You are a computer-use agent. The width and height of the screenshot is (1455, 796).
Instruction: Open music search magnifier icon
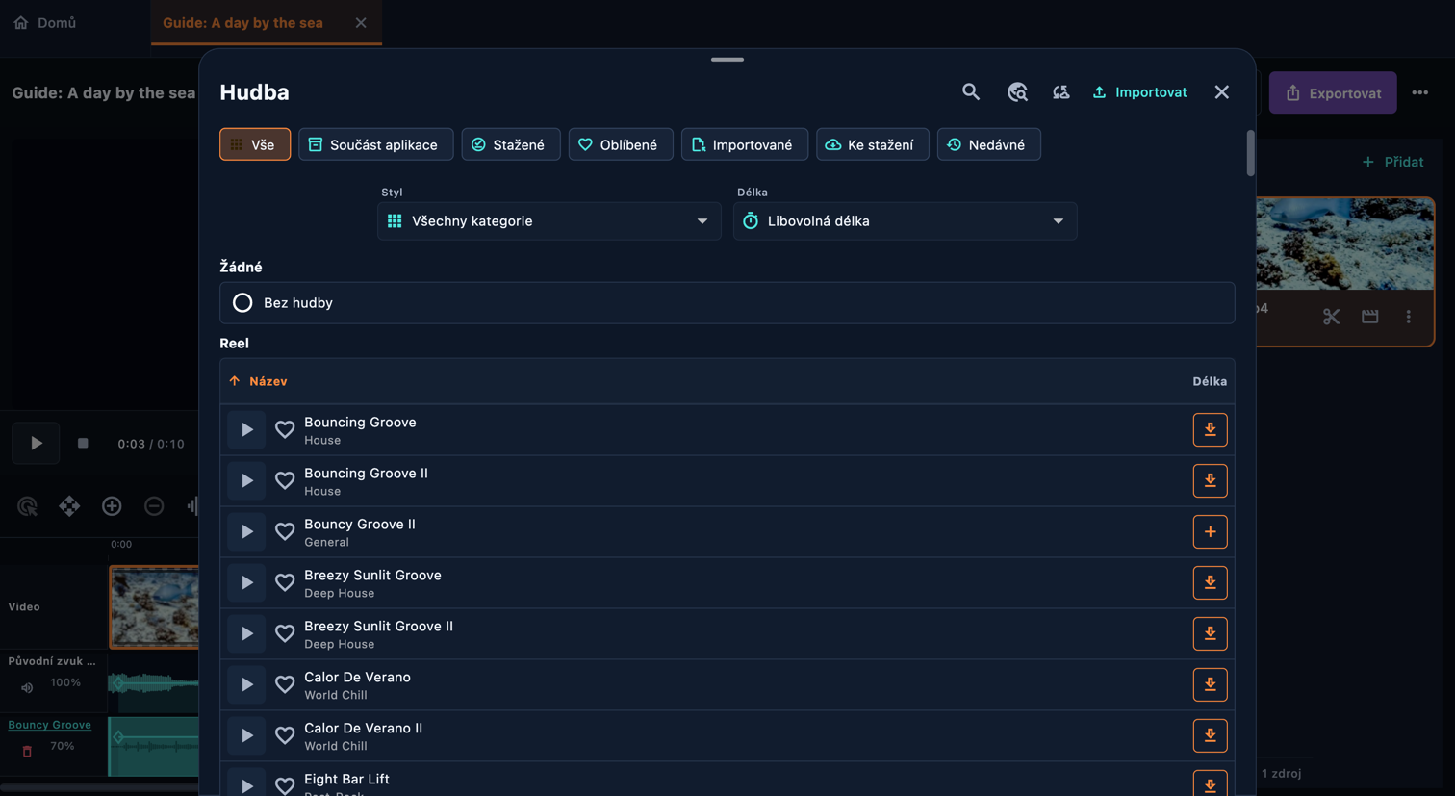pos(971,92)
